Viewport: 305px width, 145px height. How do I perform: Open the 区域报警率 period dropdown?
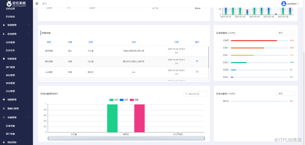click(285, 33)
